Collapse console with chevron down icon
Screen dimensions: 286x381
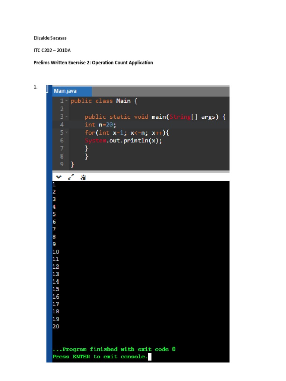[x=59, y=177]
